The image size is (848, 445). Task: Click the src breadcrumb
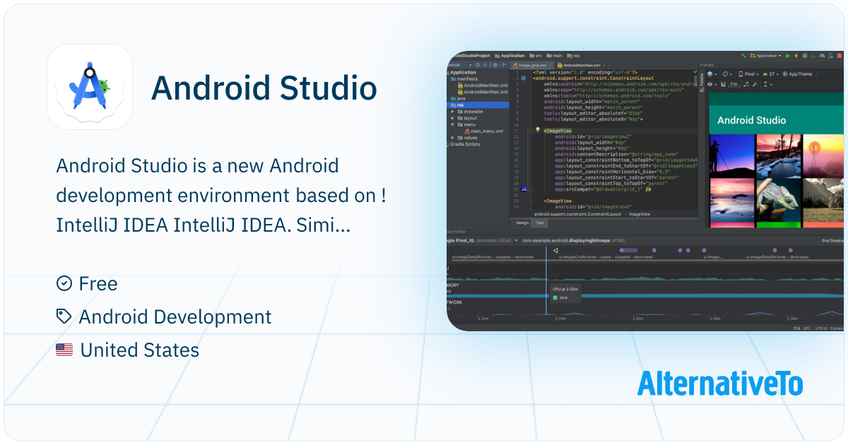536,56
